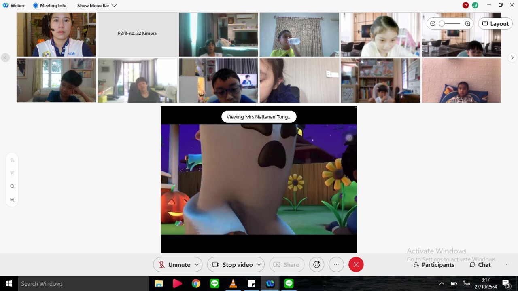The image size is (518, 291).
Task: Go to next page of video thumbnails
Action: 512,58
